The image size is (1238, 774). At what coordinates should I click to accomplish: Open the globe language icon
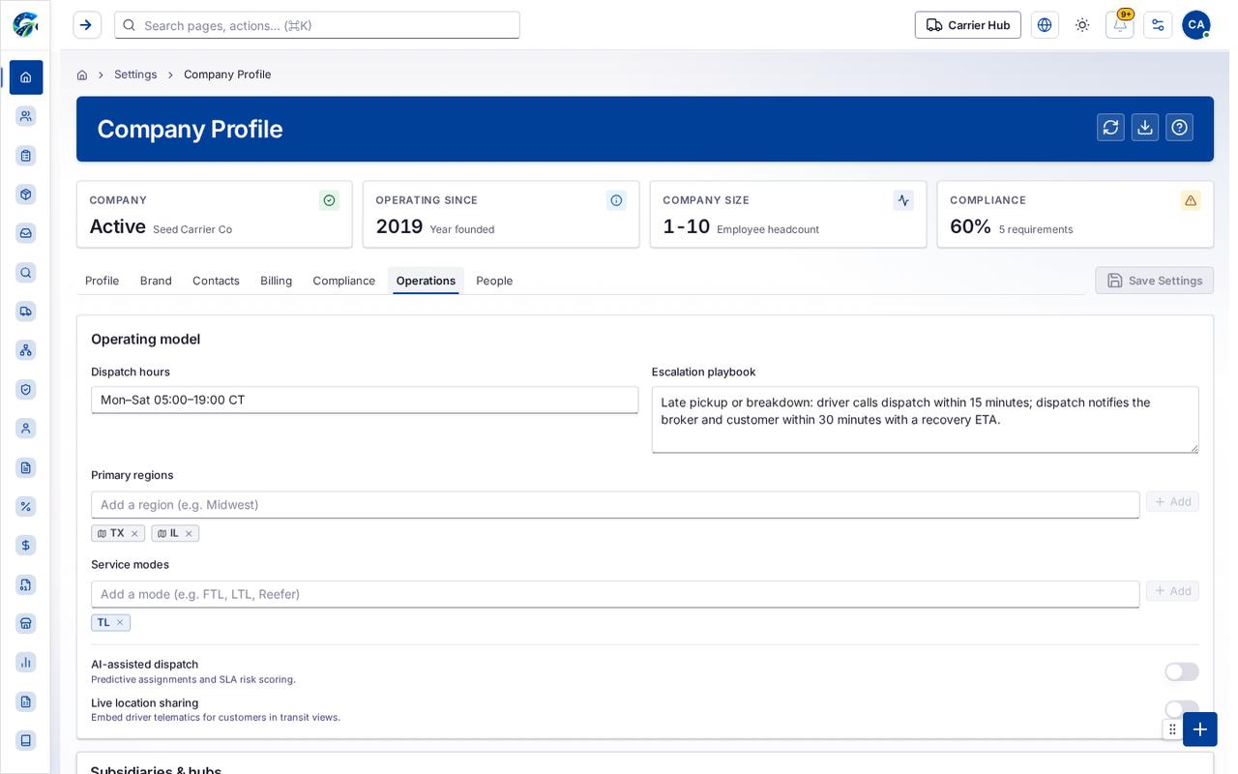[x=1045, y=25]
